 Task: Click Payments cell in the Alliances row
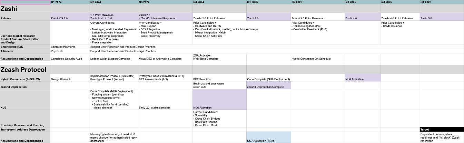click(x=70, y=51)
